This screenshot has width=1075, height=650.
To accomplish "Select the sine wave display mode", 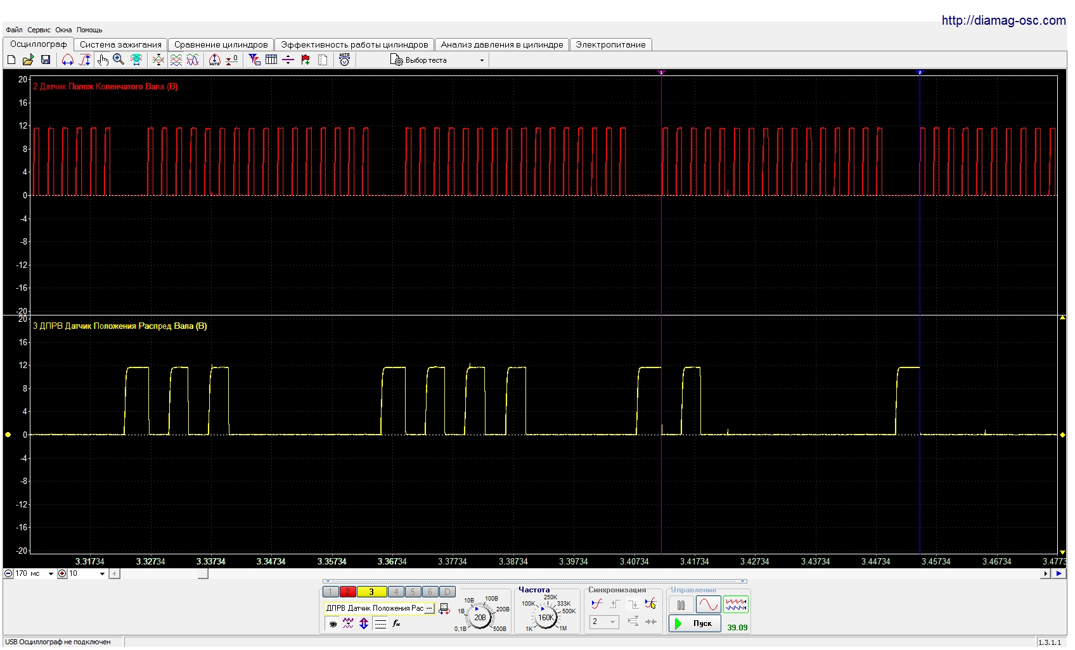I will (708, 605).
